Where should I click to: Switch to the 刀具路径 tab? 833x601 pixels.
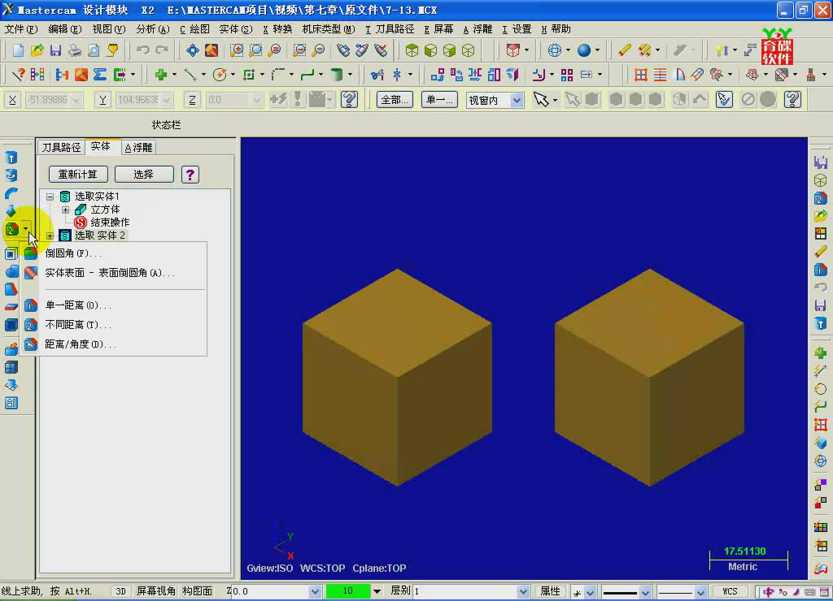pos(62,148)
